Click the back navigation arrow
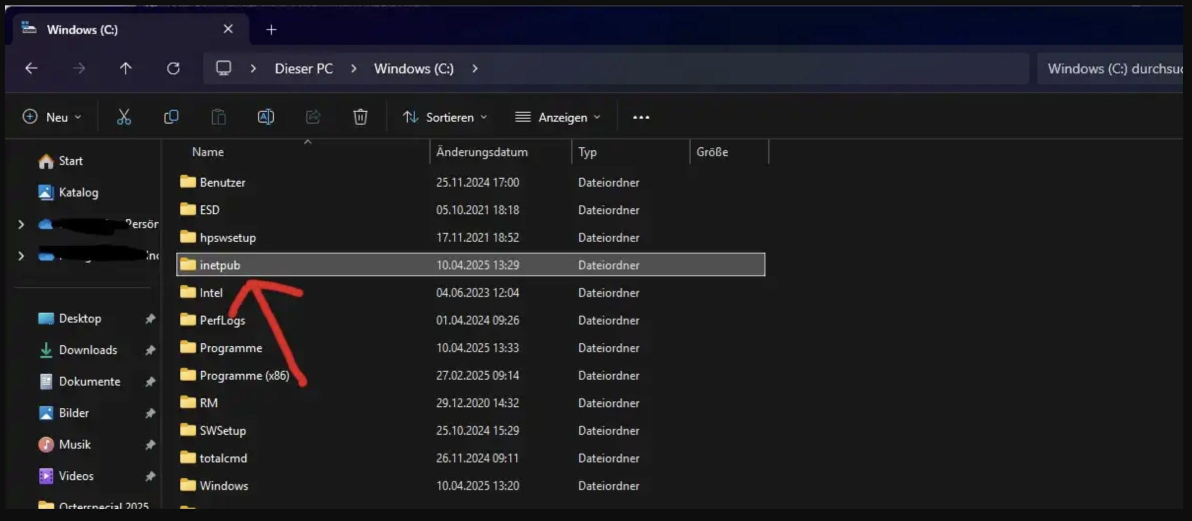The image size is (1192, 521). click(31, 68)
